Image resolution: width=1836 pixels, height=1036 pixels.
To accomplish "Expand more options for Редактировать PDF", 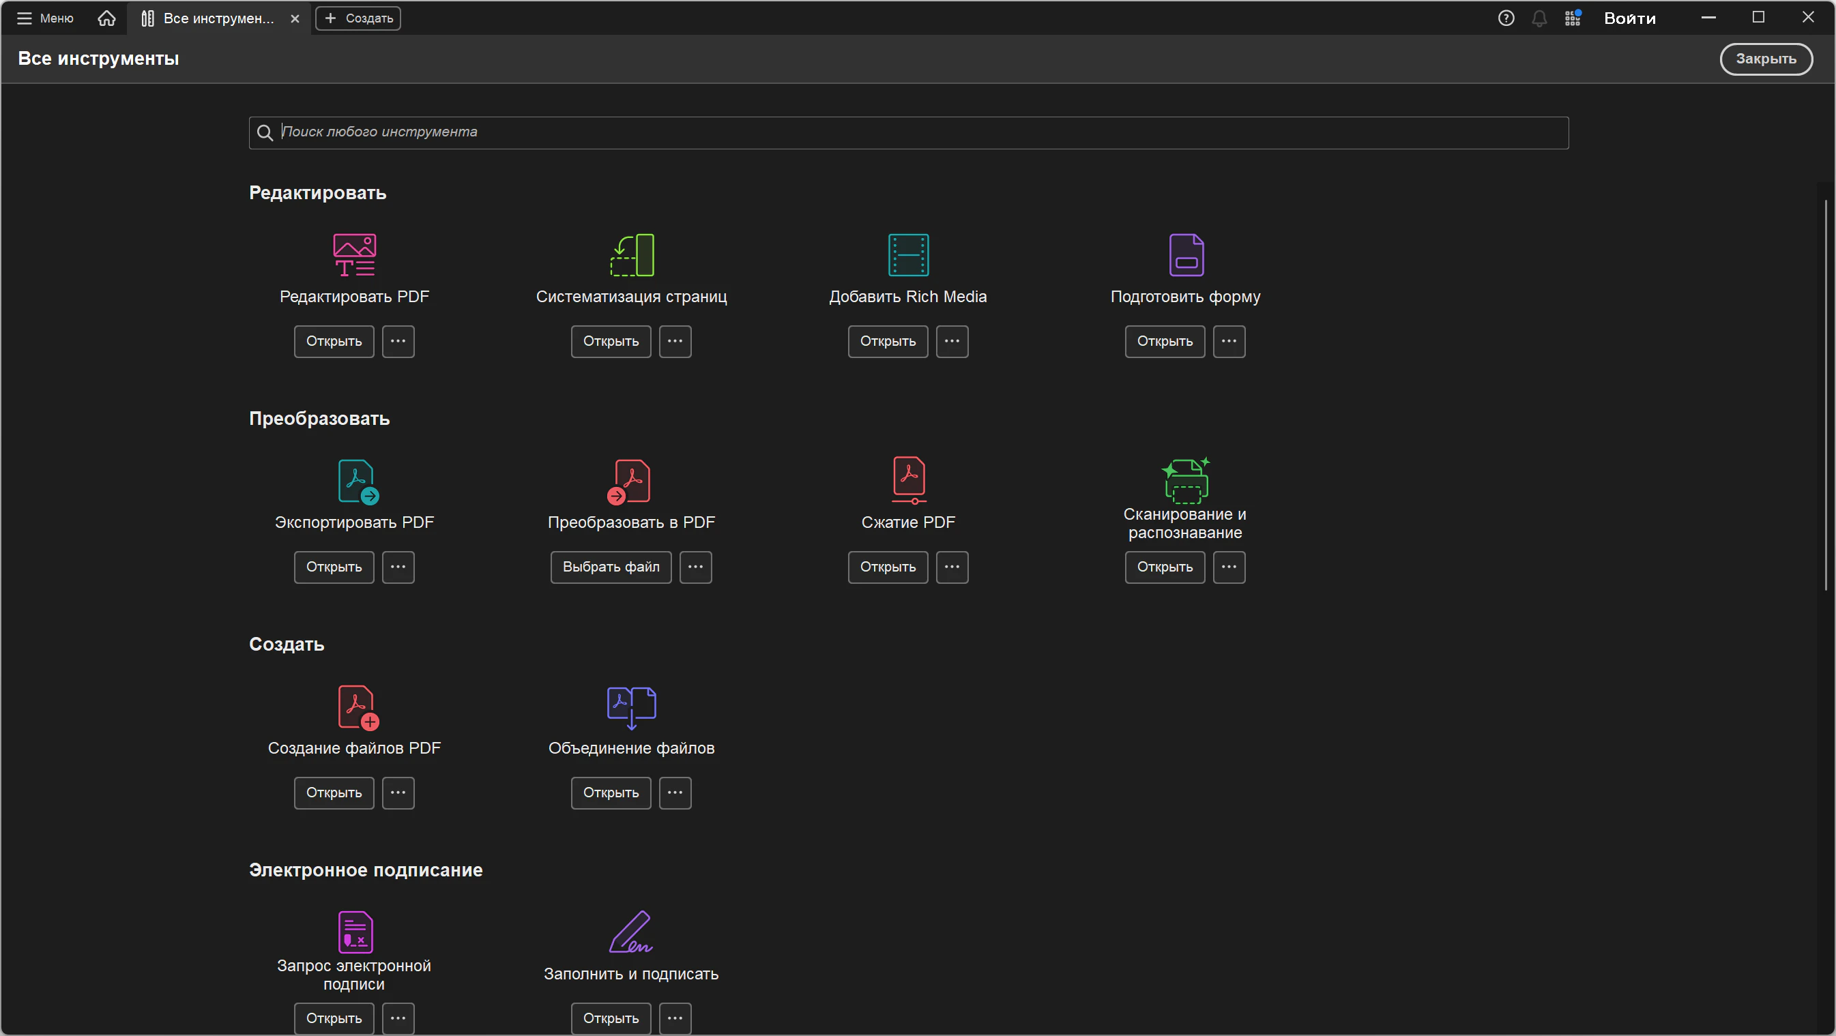I will point(398,341).
